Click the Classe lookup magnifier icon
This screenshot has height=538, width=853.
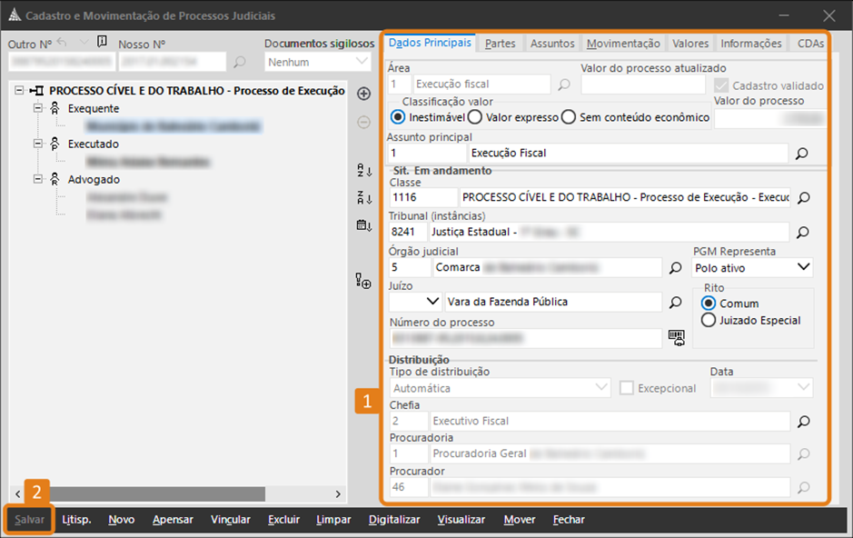(802, 197)
